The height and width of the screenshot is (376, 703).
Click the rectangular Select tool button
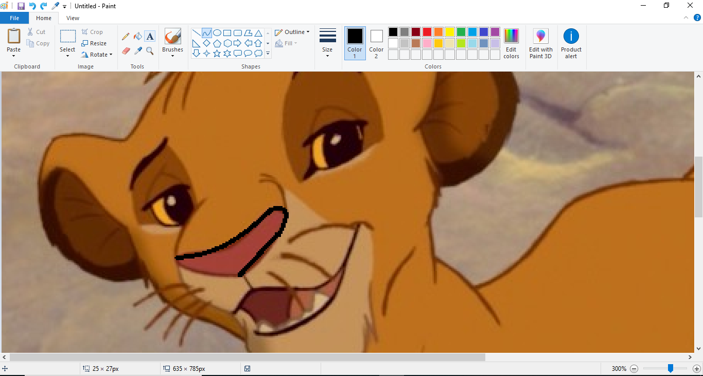[x=67, y=37]
